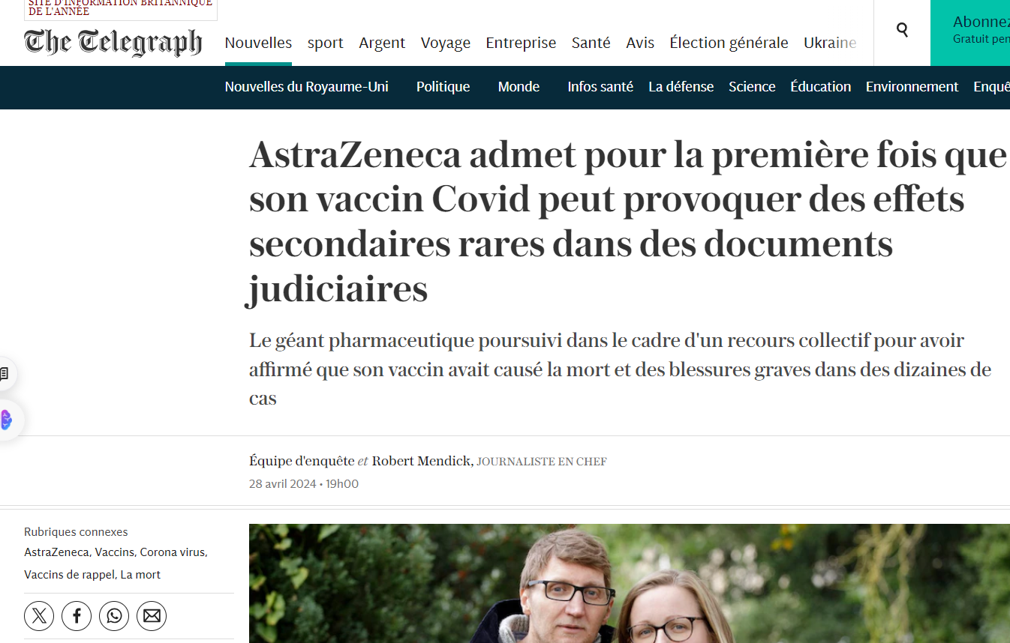
Task: Open Infos santé sub-navigation link
Action: point(600,87)
